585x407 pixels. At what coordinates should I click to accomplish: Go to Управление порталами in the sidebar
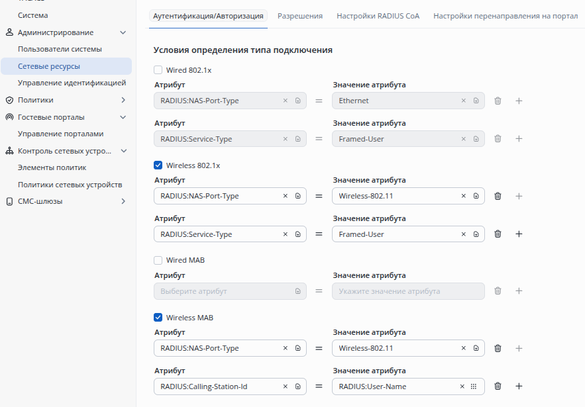click(60, 134)
